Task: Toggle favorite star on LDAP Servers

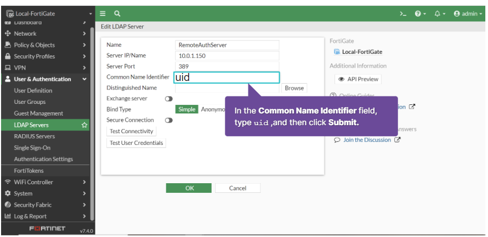Action: 84,125
